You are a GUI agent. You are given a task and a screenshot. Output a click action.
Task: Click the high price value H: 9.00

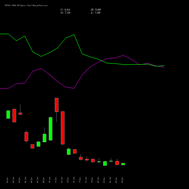point(96,10)
